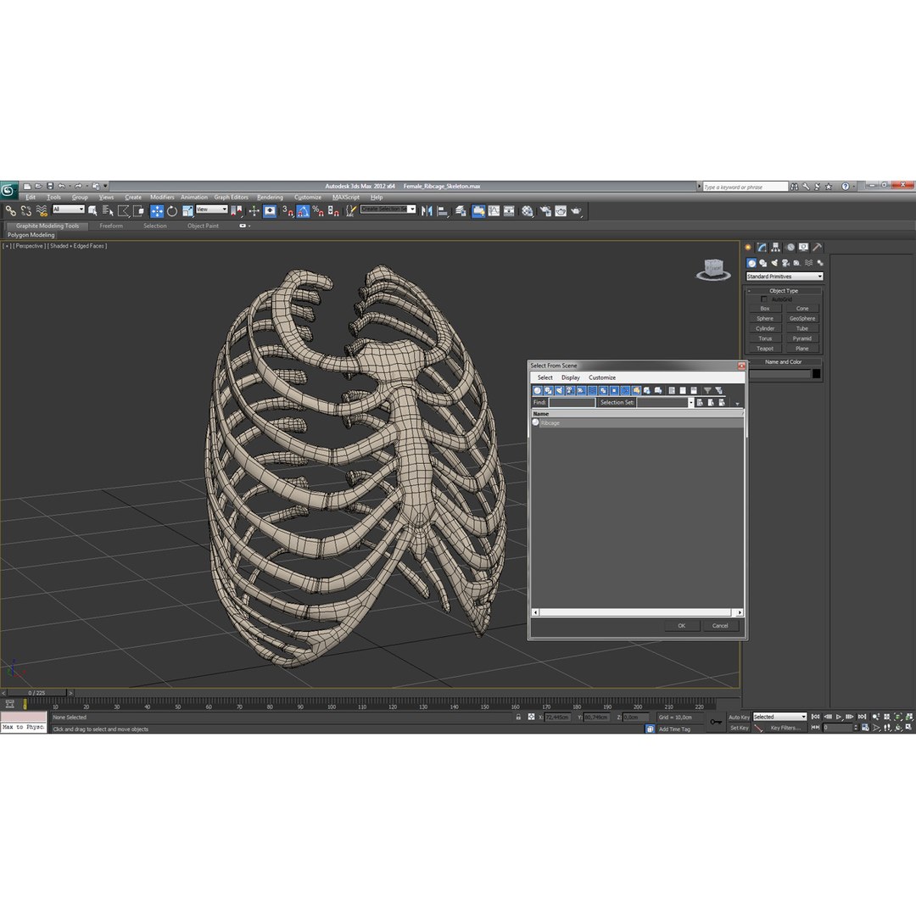Click the Unlink Selection icon
The height and width of the screenshot is (916, 916).
point(25,211)
